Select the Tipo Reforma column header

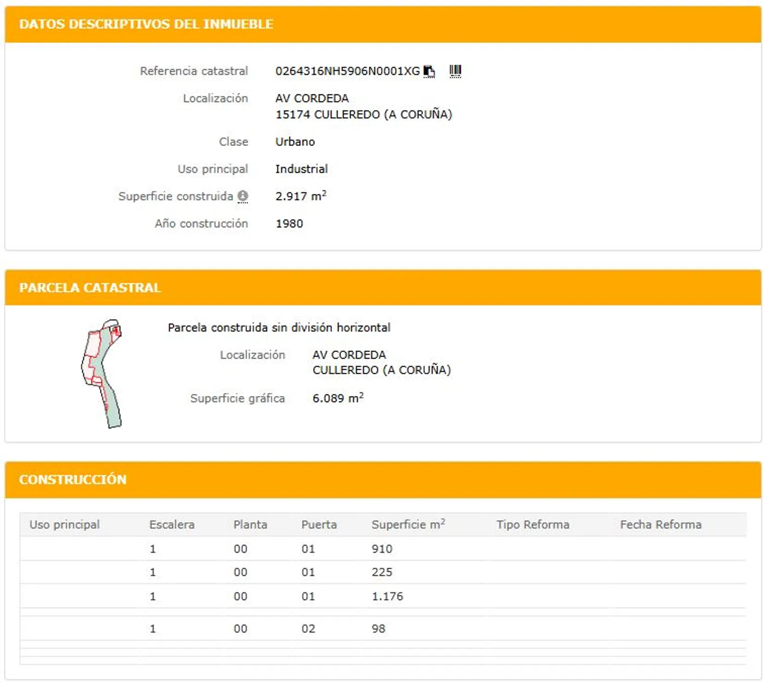[x=532, y=524]
